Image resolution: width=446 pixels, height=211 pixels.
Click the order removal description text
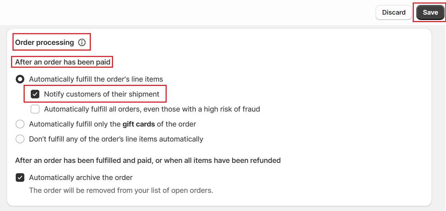[121, 190]
